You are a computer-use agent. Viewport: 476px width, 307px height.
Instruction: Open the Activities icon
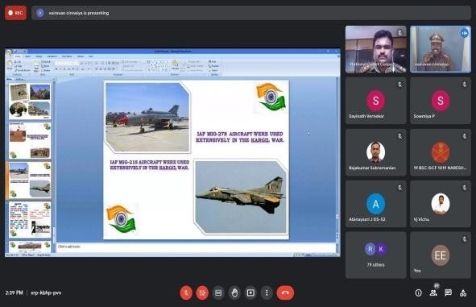pos(463,293)
